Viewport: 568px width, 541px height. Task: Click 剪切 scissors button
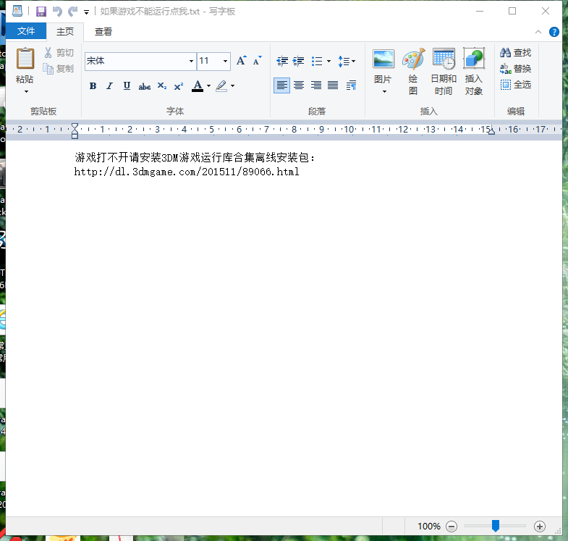click(x=59, y=53)
